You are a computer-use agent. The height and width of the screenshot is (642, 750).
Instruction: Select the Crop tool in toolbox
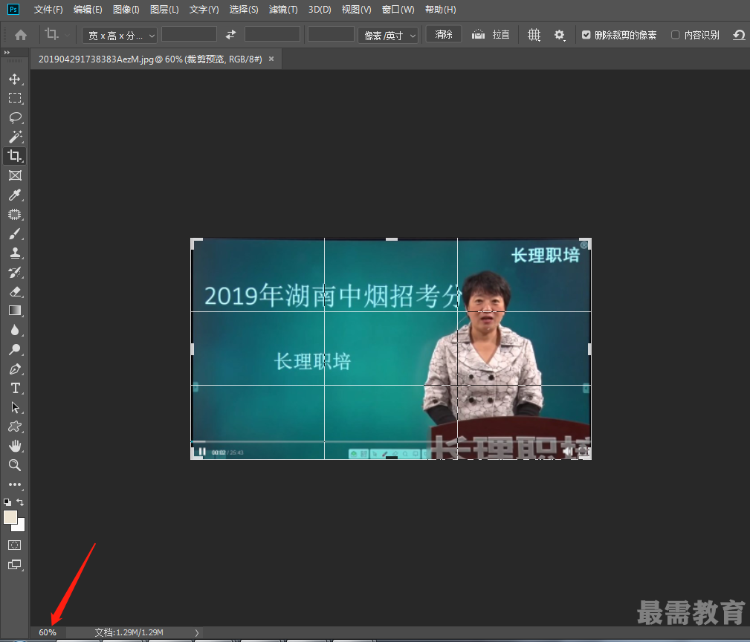[15, 156]
